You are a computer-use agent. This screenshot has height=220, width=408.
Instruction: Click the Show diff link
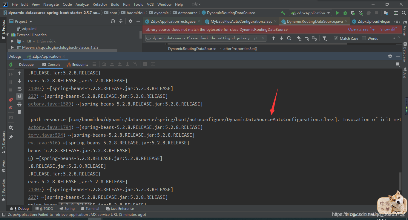tap(388, 29)
